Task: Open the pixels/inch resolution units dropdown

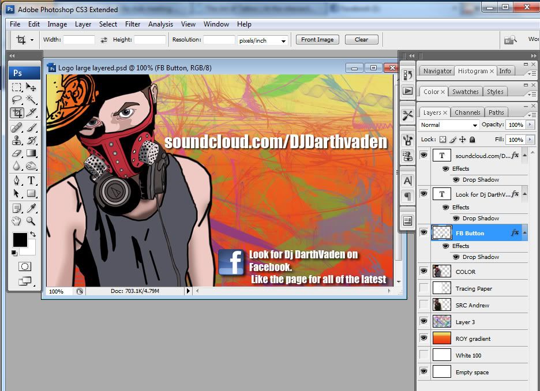Action: [x=283, y=40]
